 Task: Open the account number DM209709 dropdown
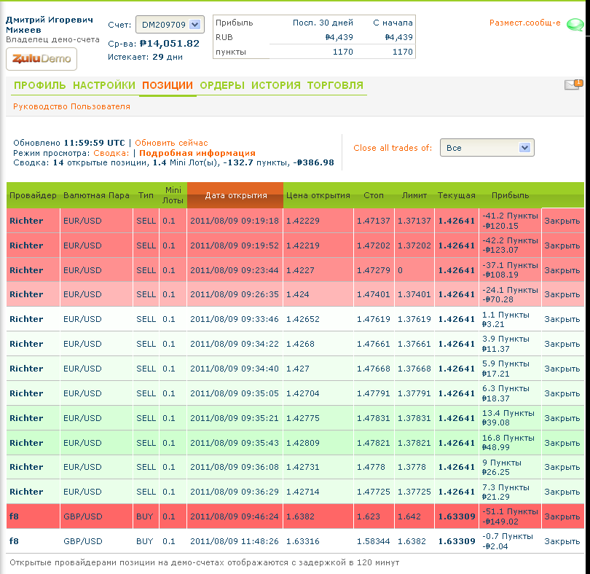click(x=170, y=25)
